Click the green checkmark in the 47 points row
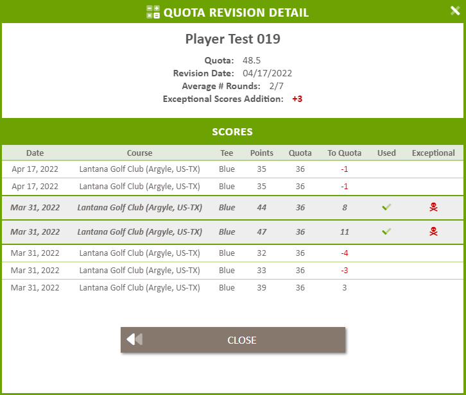The width and height of the screenshot is (466, 395). (x=386, y=231)
